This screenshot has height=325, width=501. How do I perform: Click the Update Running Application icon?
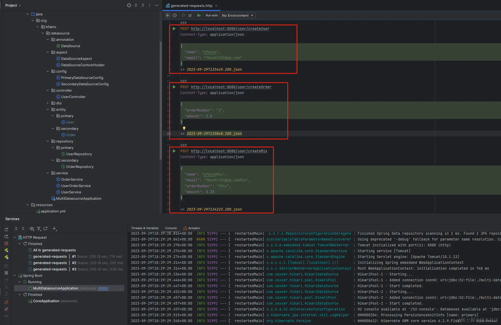coord(6,250)
